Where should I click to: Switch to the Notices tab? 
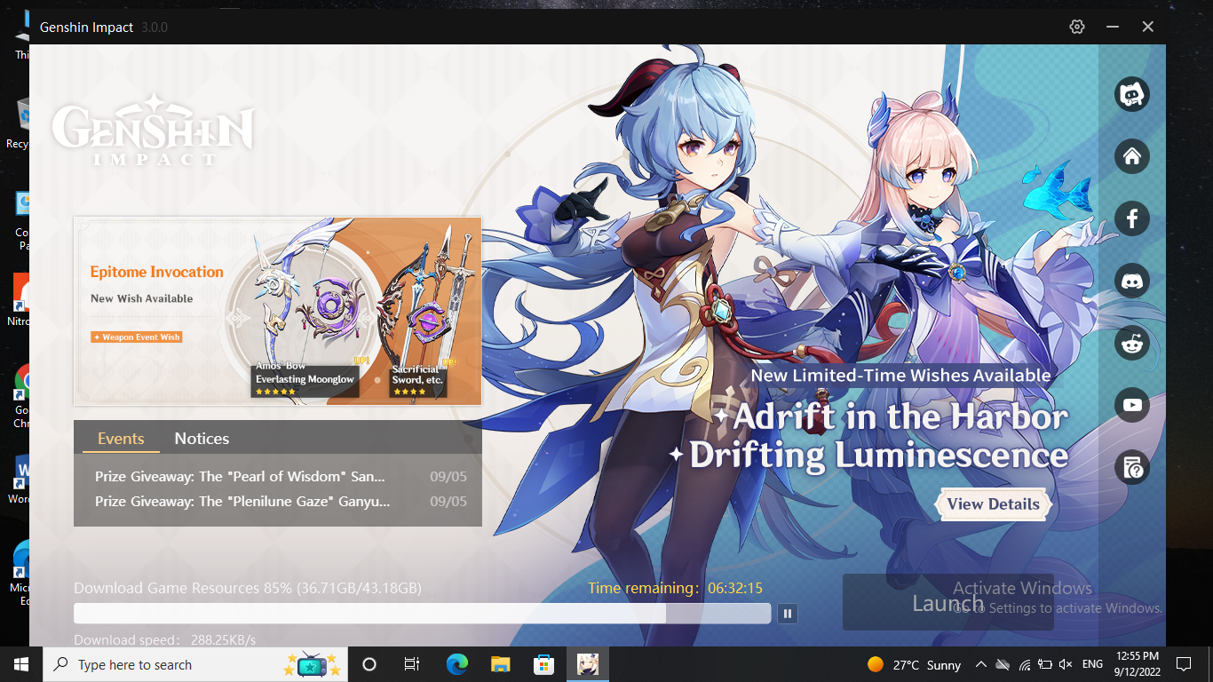(x=202, y=439)
